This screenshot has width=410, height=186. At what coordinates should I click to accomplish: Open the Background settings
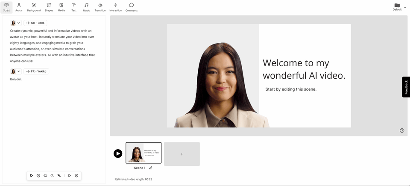34,7
